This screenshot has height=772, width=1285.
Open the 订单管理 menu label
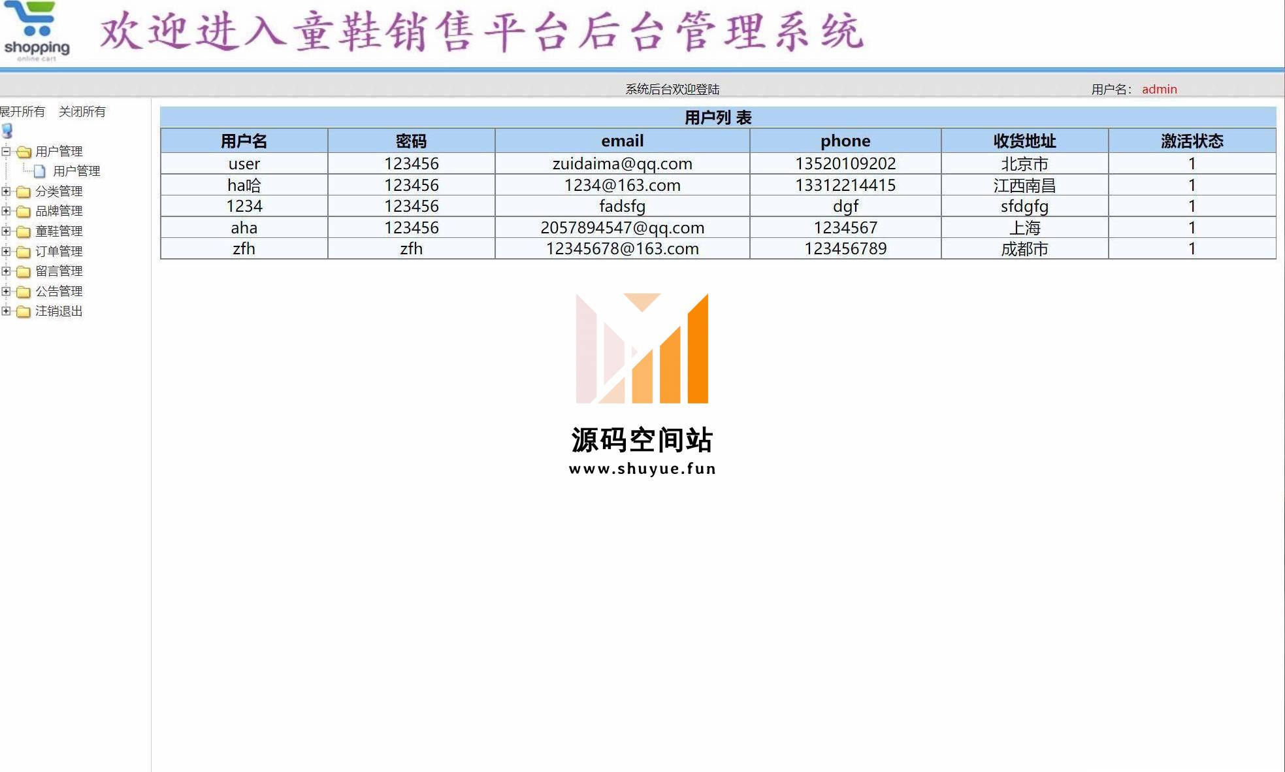(59, 252)
